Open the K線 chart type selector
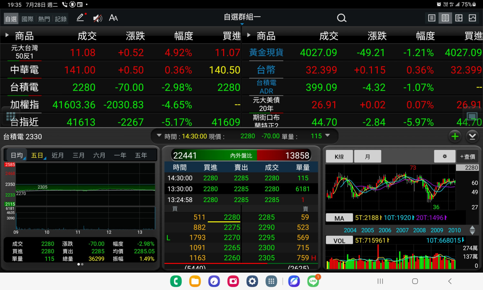 click(x=339, y=156)
